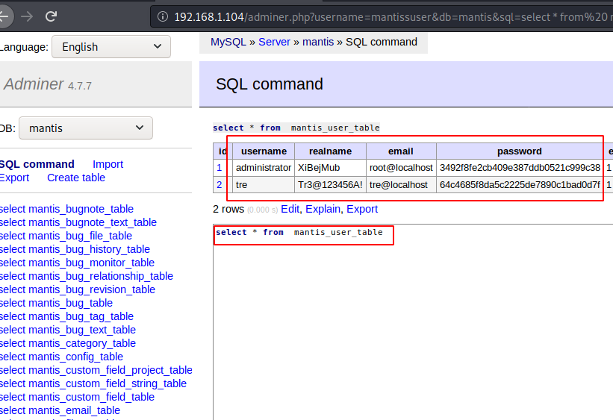Open the MySQL breadcrumb link
The height and width of the screenshot is (420, 613).
click(228, 42)
